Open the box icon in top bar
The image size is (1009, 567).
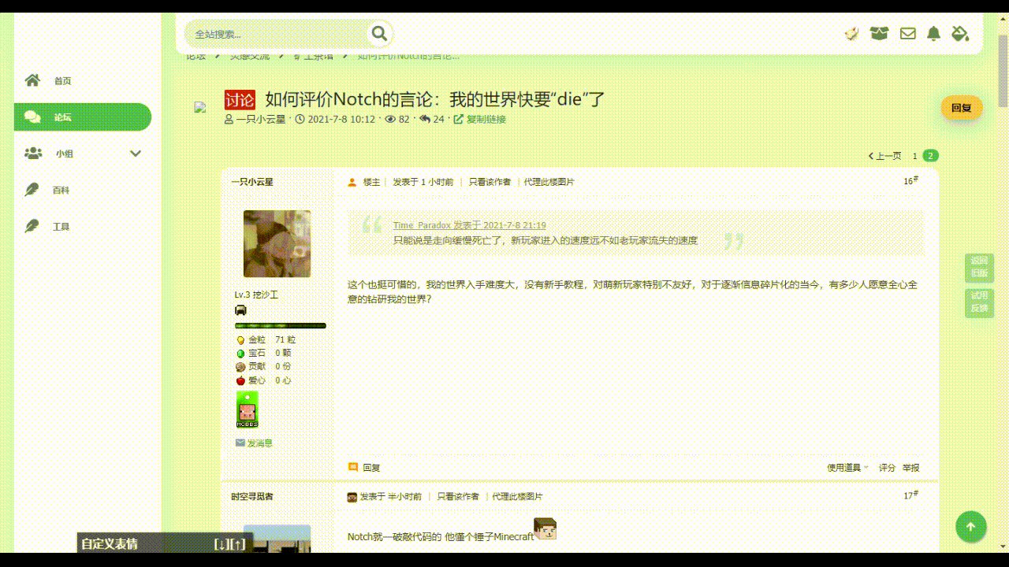[879, 33]
